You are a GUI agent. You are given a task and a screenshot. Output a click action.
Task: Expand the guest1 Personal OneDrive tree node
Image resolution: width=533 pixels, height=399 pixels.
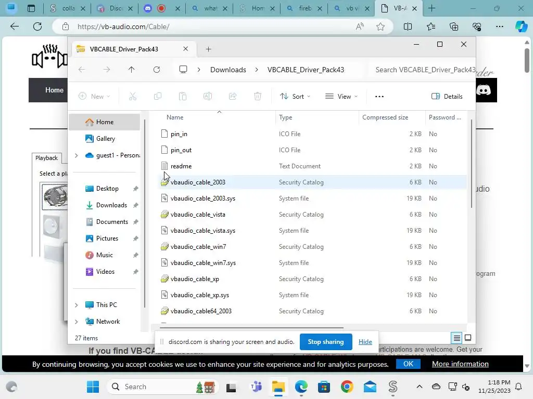(77, 155)
